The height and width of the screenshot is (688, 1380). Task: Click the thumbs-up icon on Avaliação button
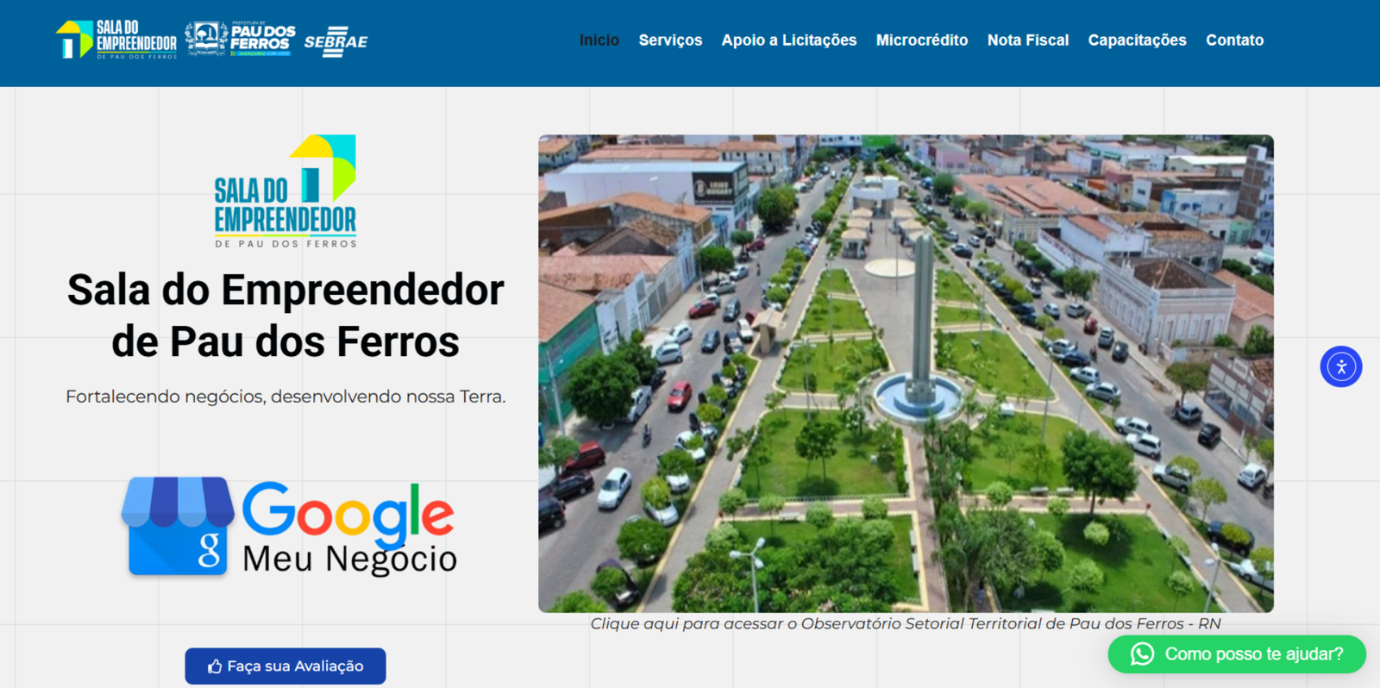(x=215, y=666)
